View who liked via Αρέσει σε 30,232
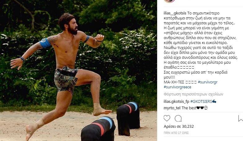This screenshot has width=243, height=141. [179, 127]
